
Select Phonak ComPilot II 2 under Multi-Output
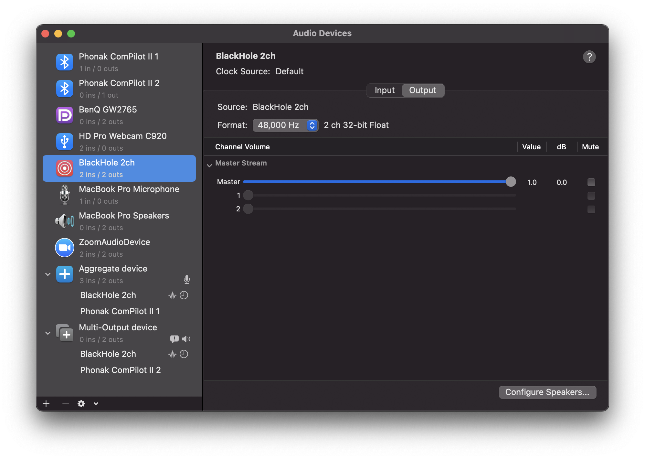[x=120, y=370]
